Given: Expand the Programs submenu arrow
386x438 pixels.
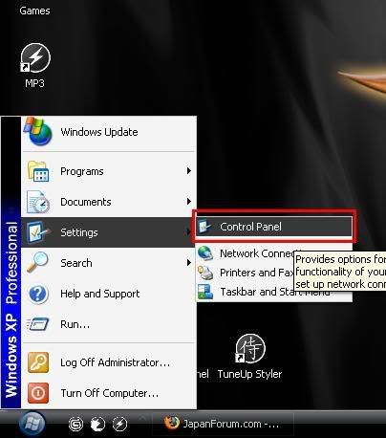Looking at the screenshot, I should pyautogui.click(x=189, y=171).
